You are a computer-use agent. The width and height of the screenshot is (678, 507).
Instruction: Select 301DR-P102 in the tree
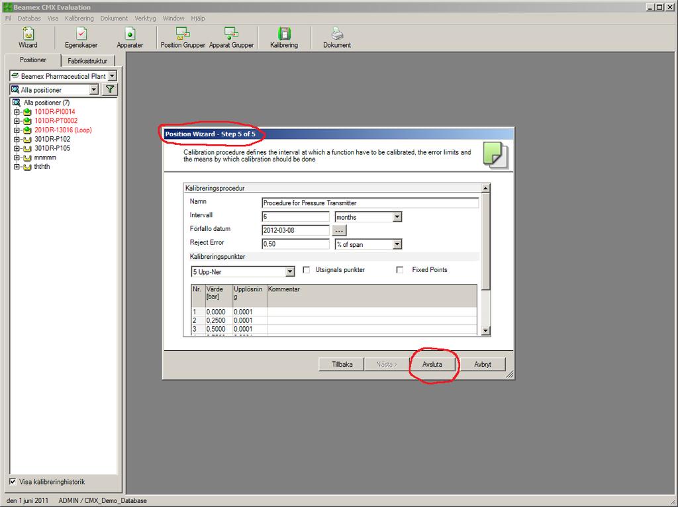click(52, 139)
